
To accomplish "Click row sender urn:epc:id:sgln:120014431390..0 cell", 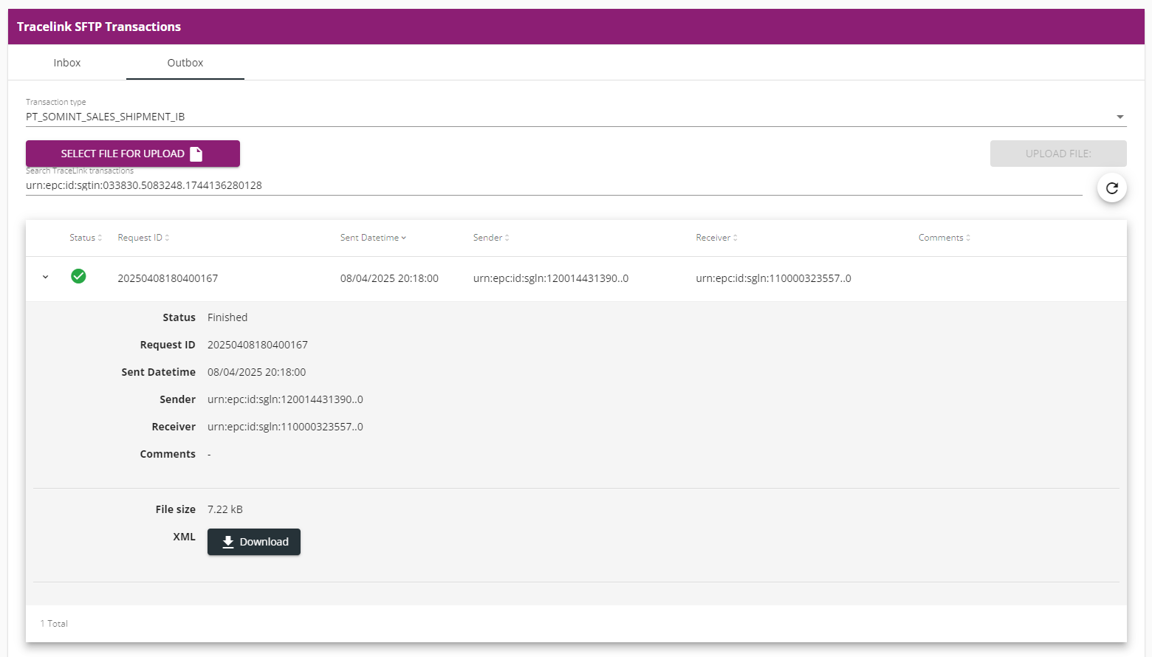I will [551, 278].
